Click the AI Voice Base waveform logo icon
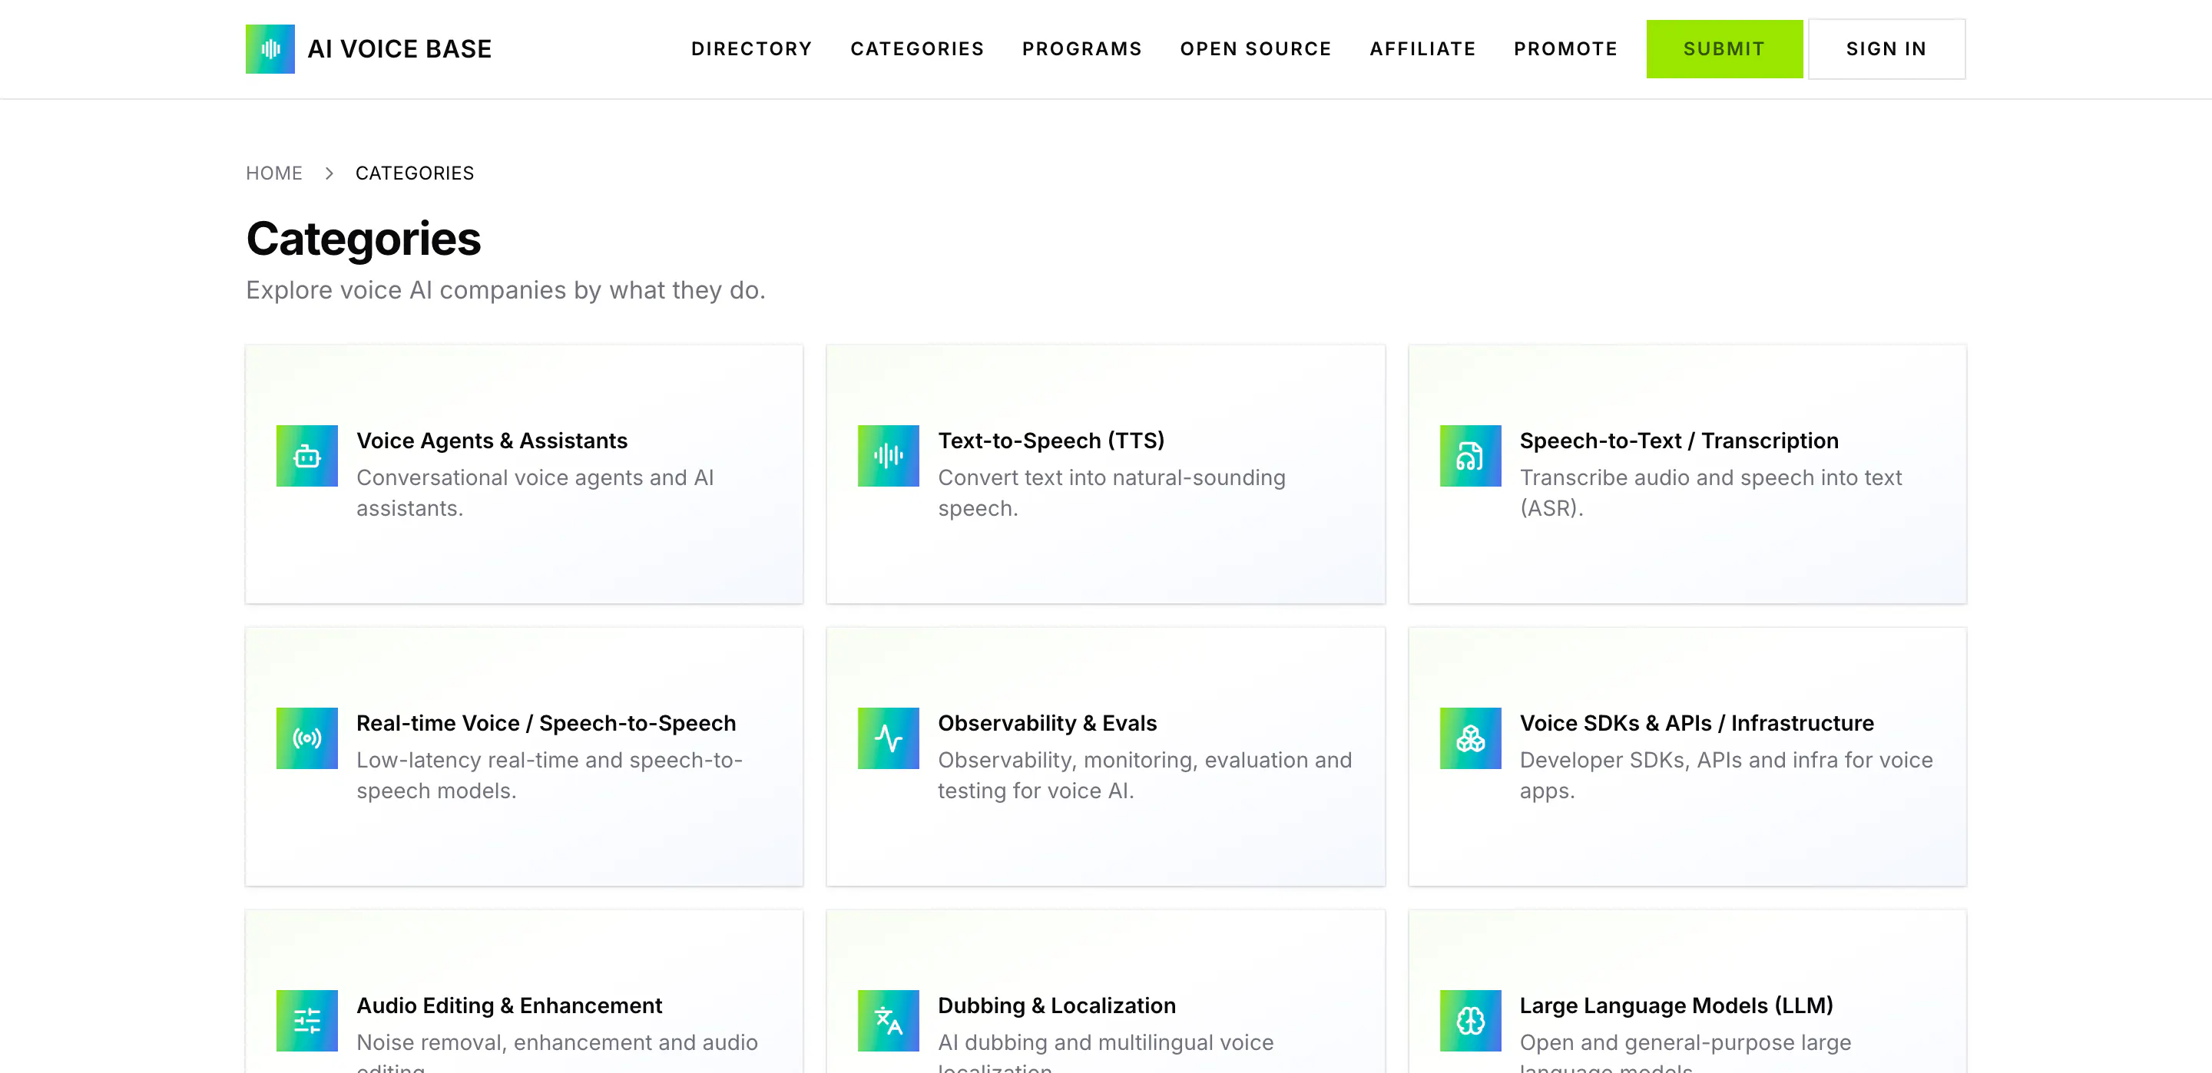 pyautogui.click(x=270, y=49)
